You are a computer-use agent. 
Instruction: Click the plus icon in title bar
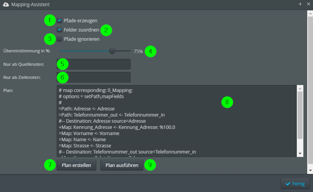[x=300, y=4]
